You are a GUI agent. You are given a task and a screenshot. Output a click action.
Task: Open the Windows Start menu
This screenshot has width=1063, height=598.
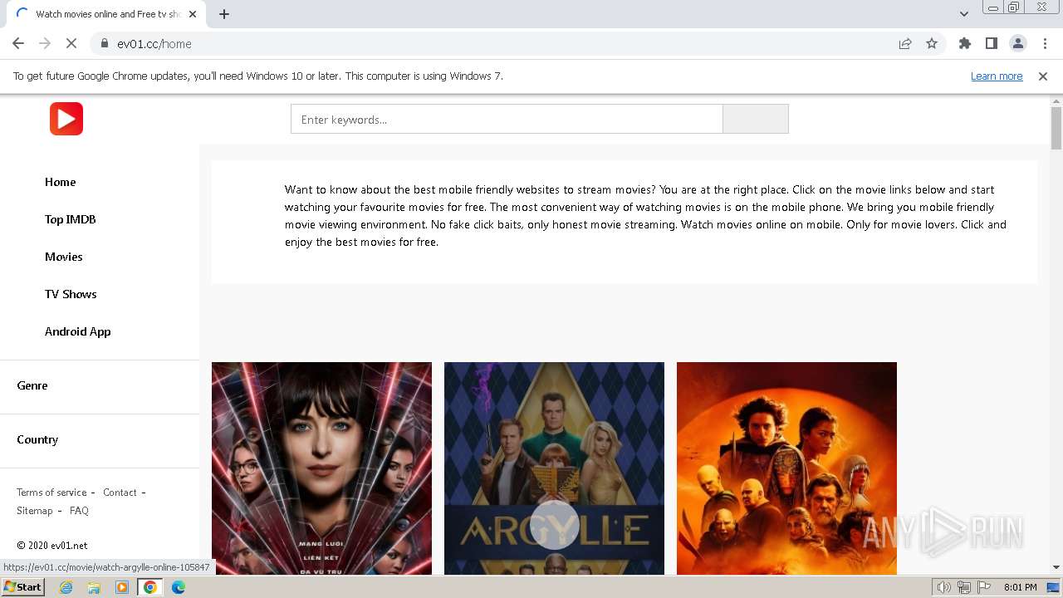22,587
